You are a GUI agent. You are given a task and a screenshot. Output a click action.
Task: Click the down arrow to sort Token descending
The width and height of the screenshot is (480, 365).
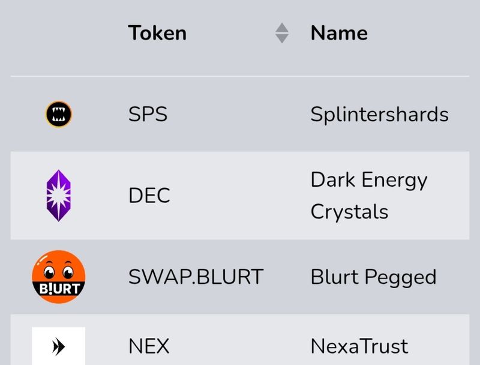tap(282, 38)
